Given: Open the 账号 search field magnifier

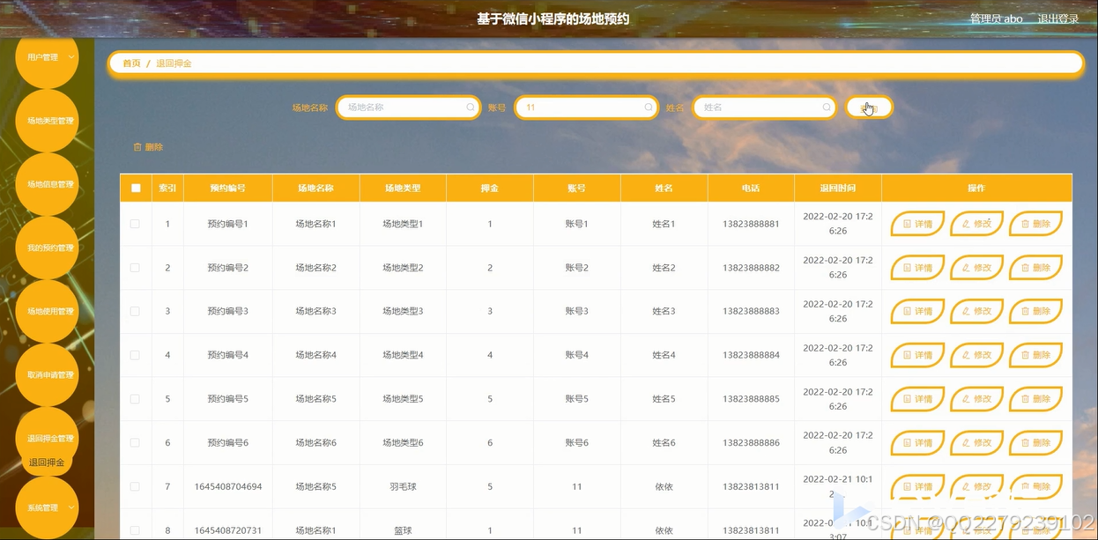Looking at the screenshot, I should 648,107.
